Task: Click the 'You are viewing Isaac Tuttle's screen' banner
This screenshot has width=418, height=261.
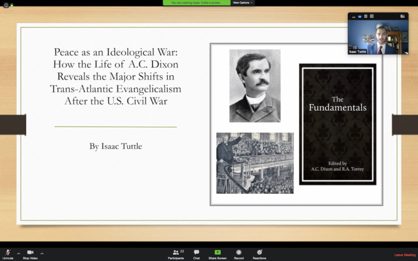Action: click(196, 3)
